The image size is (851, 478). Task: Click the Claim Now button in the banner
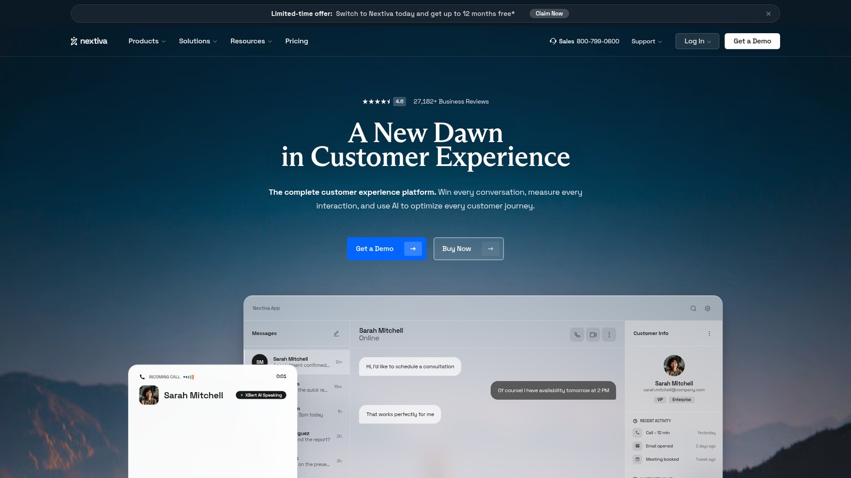[549, 14]
